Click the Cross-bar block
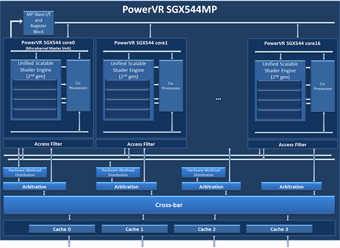Screen dimensions: 340x248 click(169, 205)
